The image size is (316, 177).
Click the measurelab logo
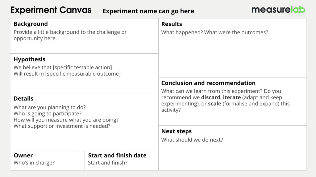(x=278, y=10)
